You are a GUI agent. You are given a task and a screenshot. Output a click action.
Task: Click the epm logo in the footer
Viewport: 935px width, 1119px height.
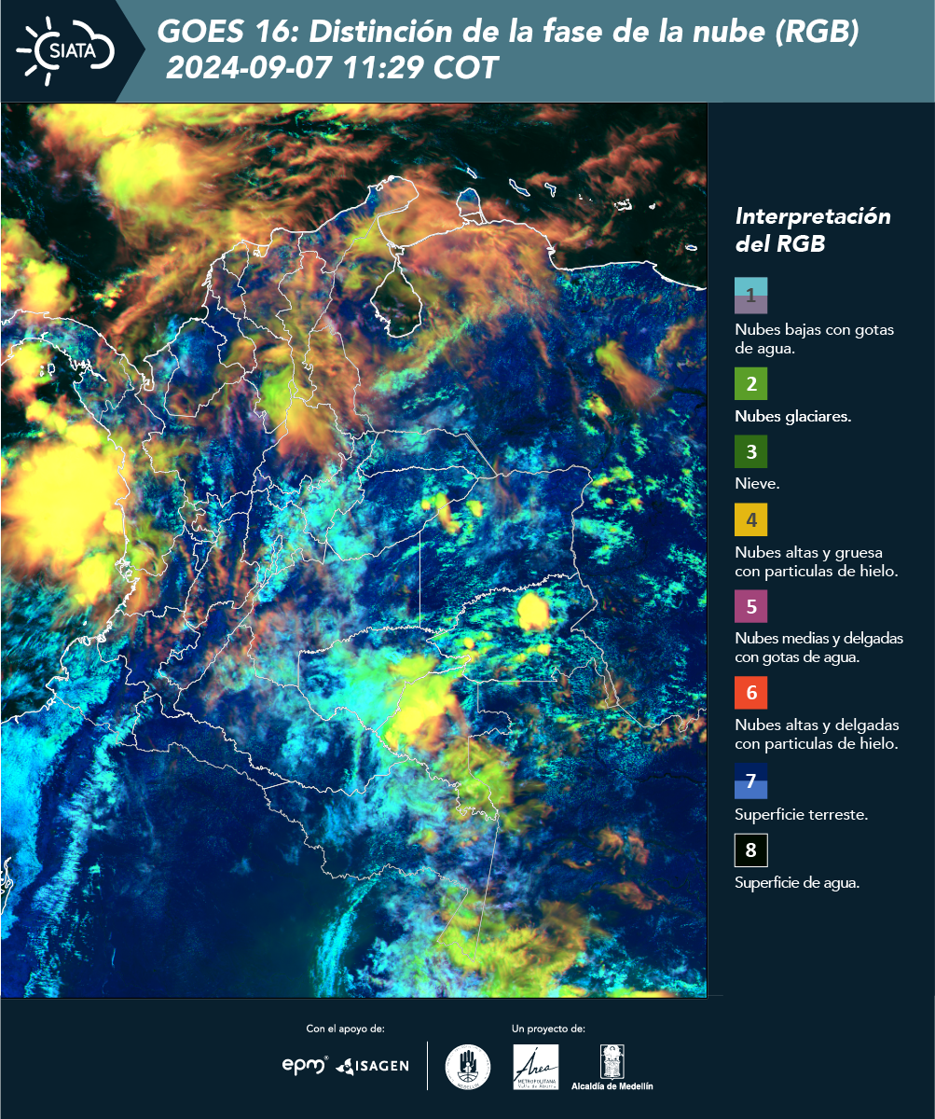click(x=305, y=1065)
